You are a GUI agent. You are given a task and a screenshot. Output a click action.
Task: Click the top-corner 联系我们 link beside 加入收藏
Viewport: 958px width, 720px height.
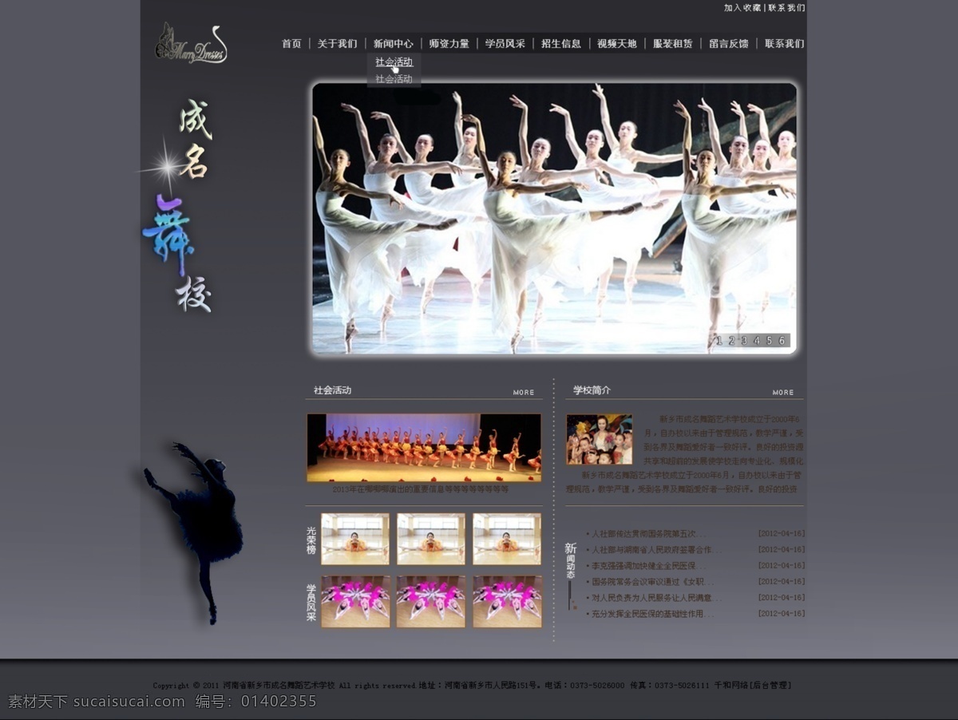click(x=786, y=7)
